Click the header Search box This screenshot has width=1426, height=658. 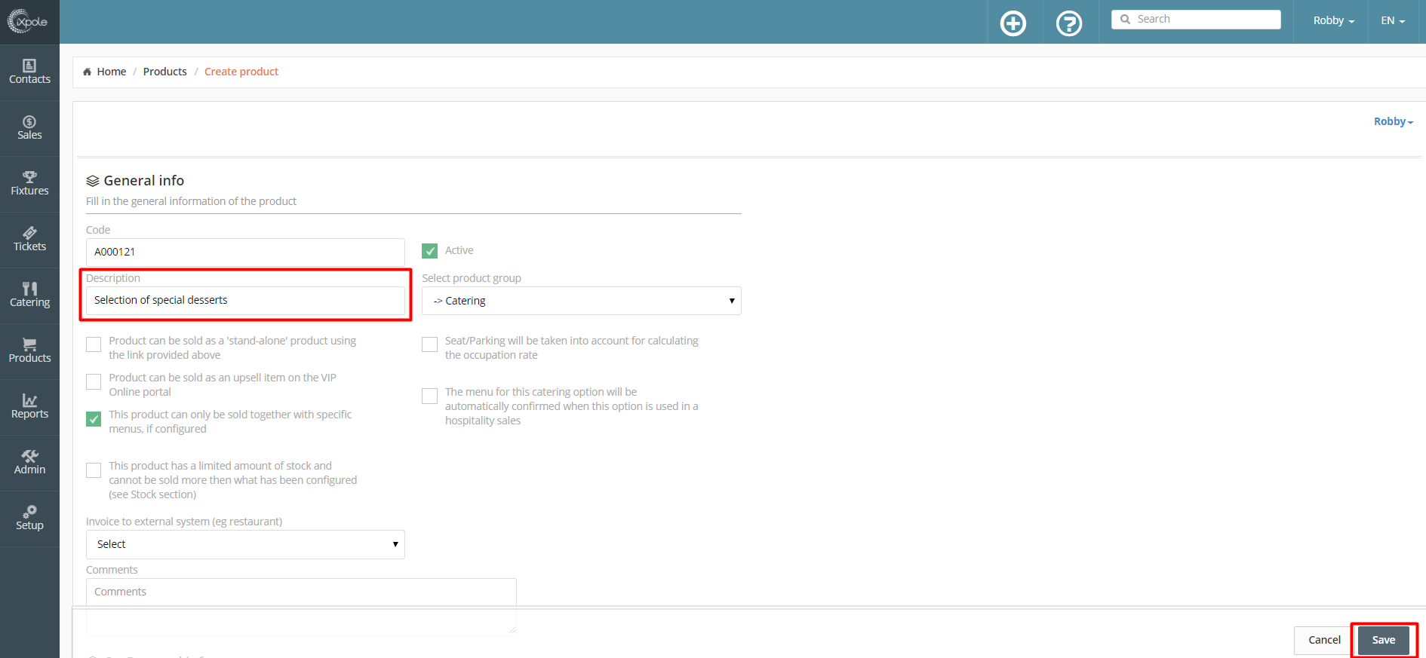pyautogui.click(x=1196, y=20)
